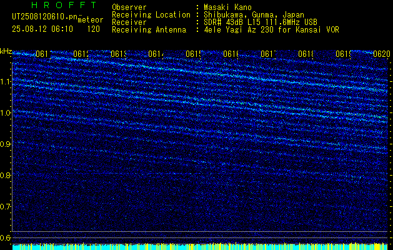393x250 pixels.
Task: Click the 0612 time marker
Action: 81,54
